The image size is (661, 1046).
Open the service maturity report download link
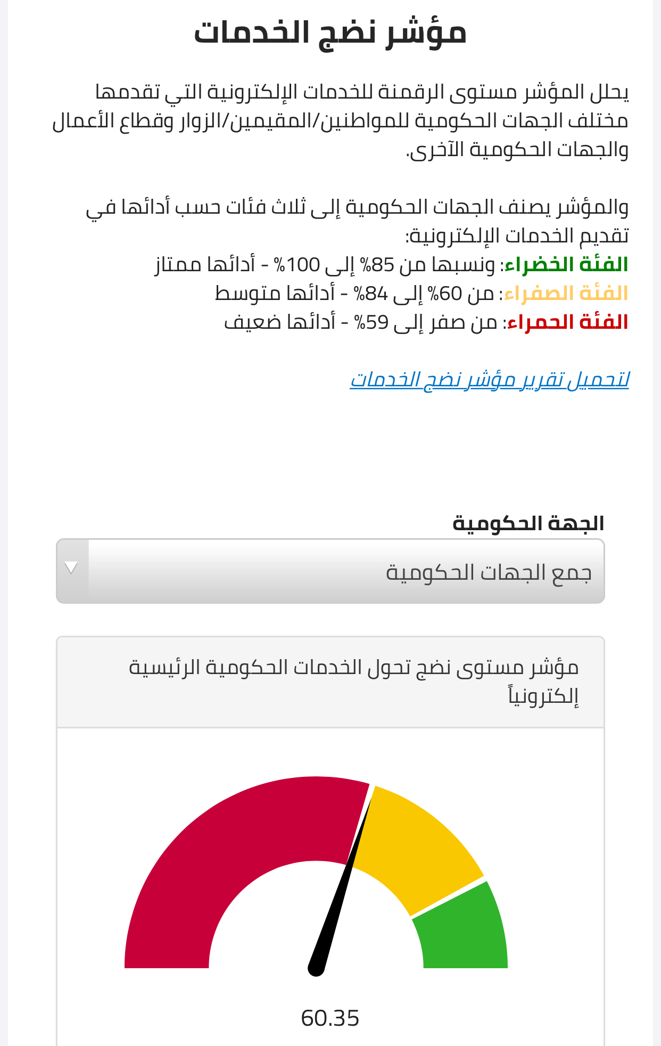489,380
